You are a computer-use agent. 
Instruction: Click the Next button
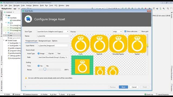123,87
